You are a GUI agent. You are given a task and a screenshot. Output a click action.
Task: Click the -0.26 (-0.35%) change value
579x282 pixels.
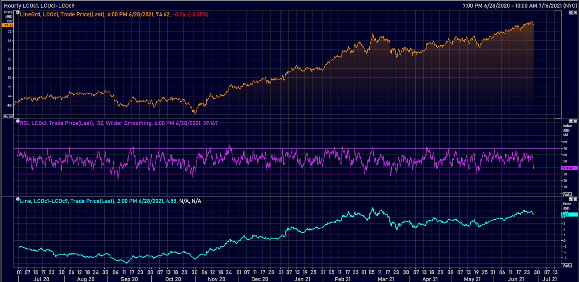[x=190, y=14]
